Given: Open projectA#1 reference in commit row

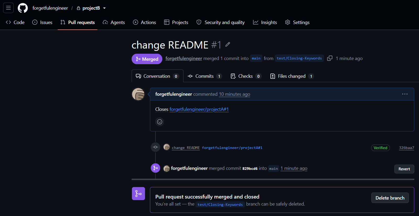Looking at the screenshot, I should [x=232, y=148].
